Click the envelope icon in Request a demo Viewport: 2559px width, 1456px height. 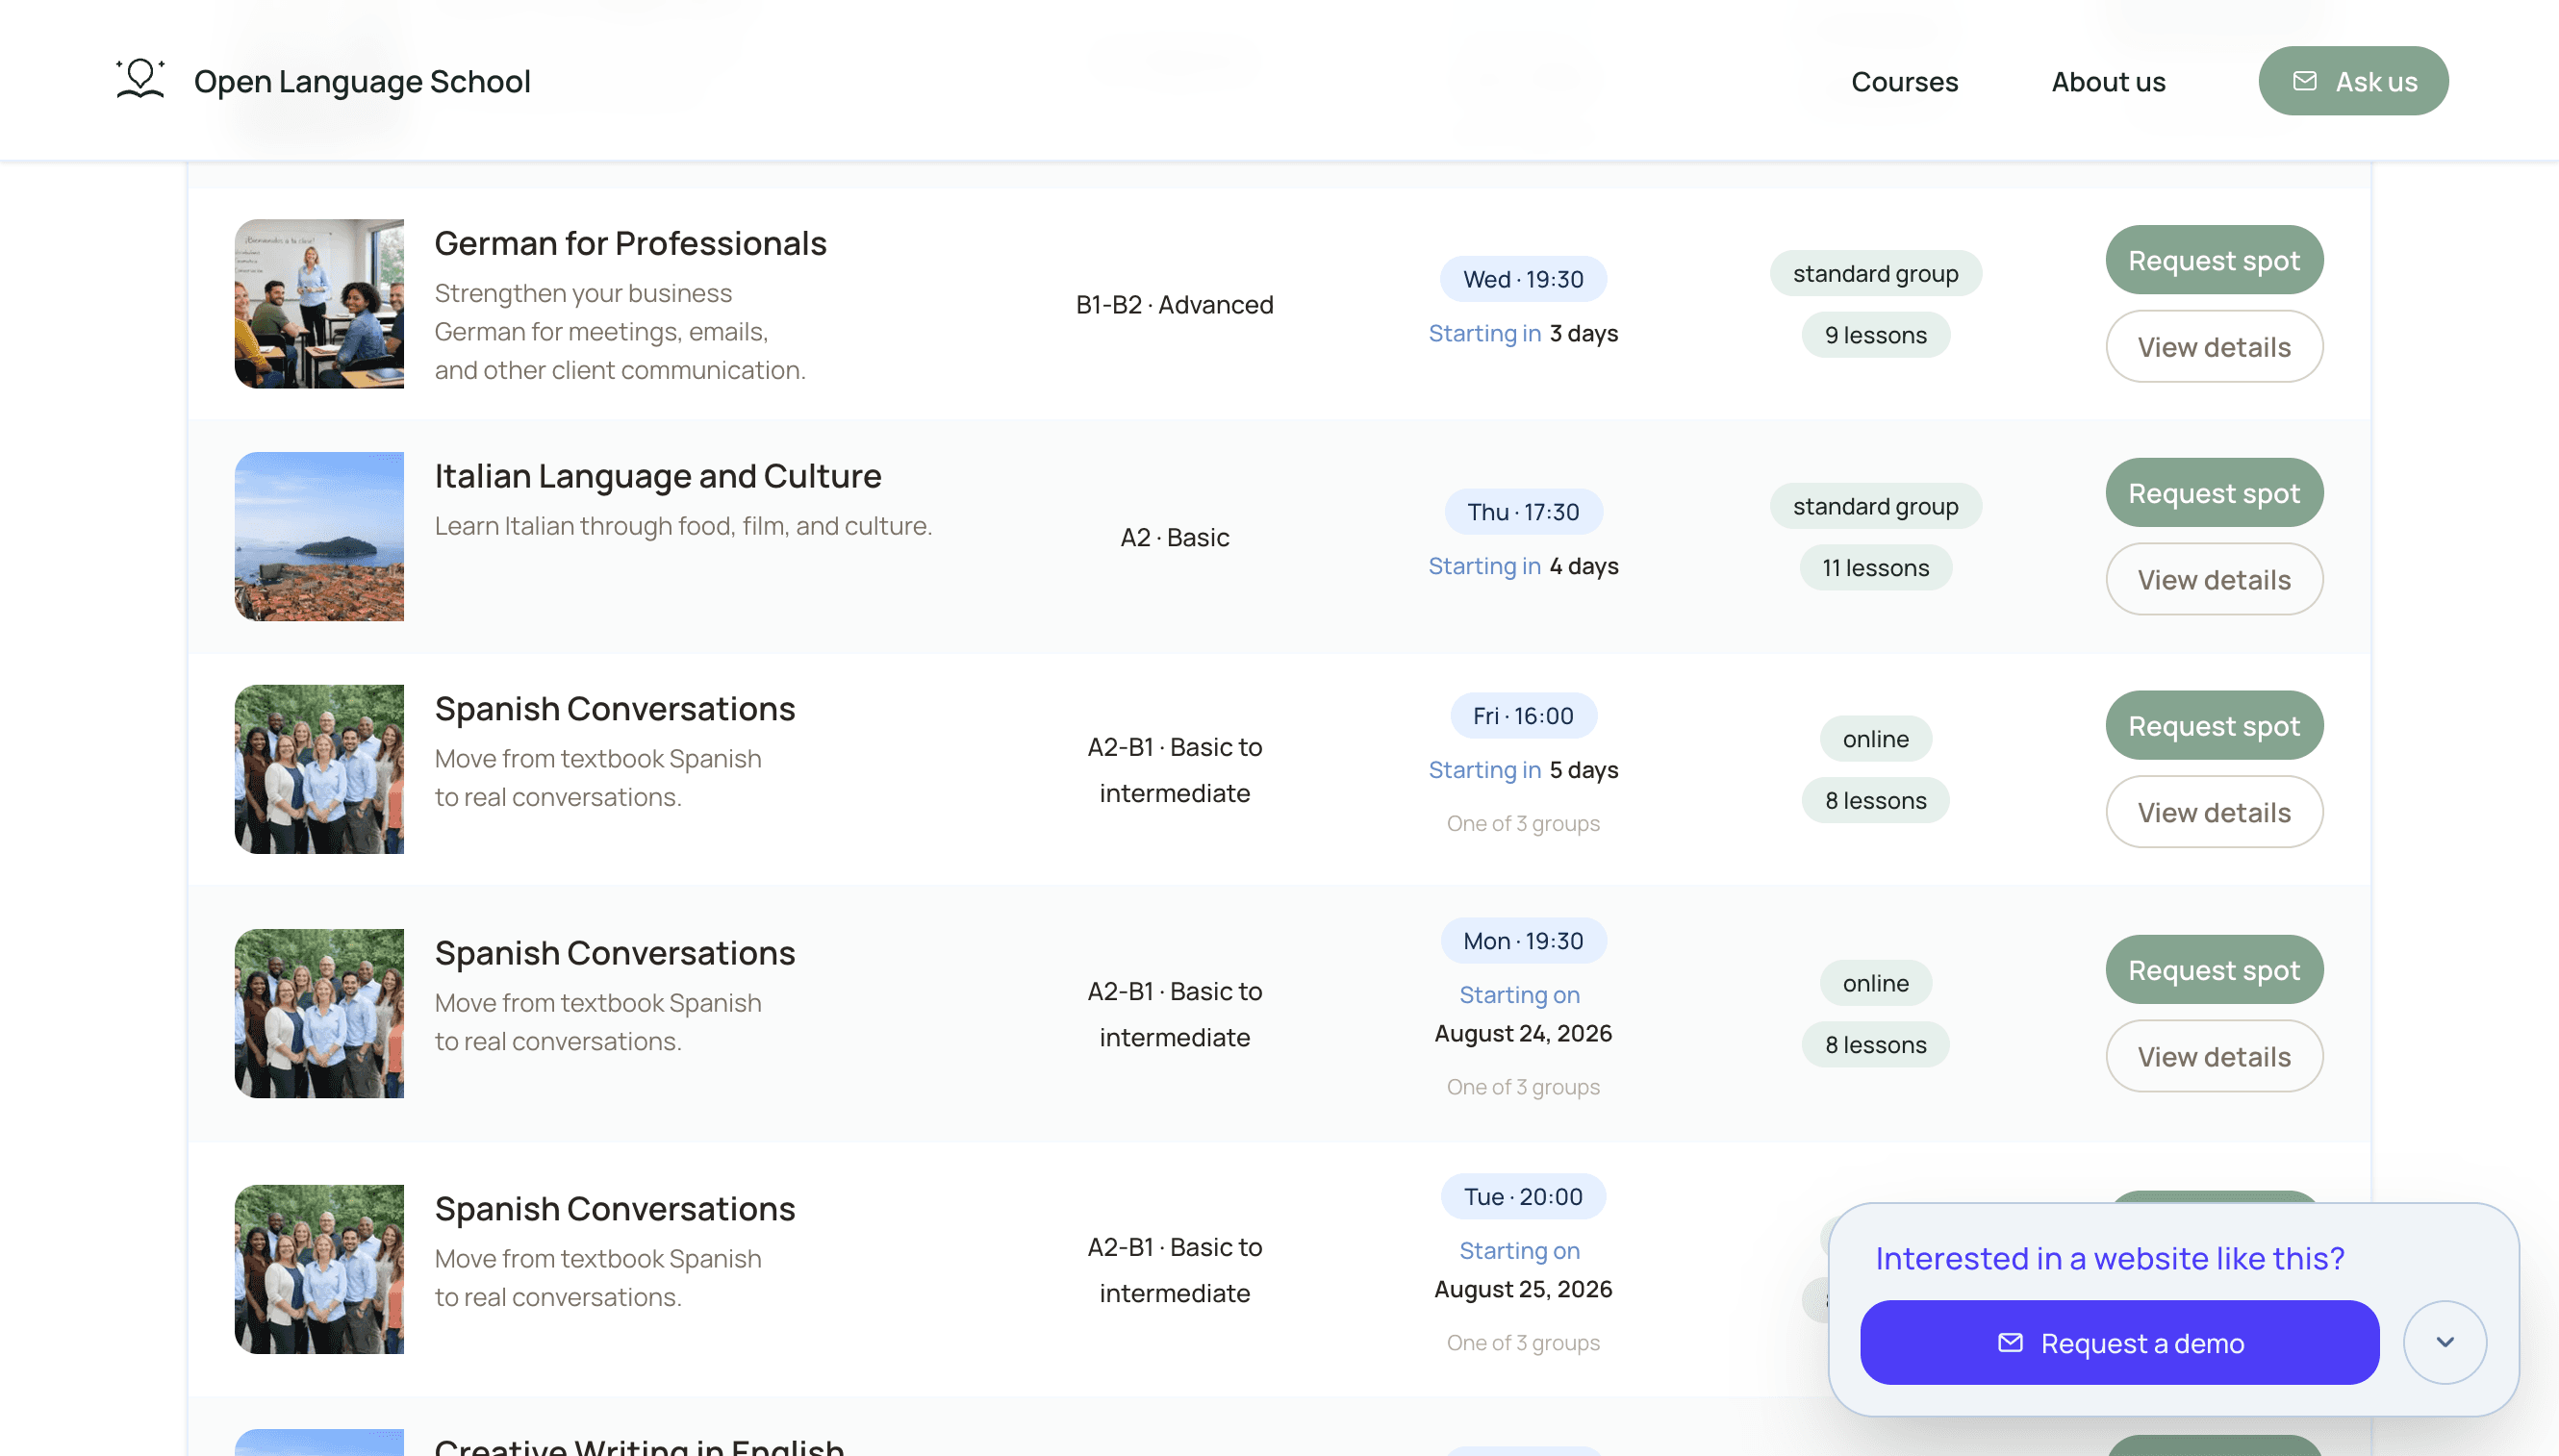coord(2010,1343)
